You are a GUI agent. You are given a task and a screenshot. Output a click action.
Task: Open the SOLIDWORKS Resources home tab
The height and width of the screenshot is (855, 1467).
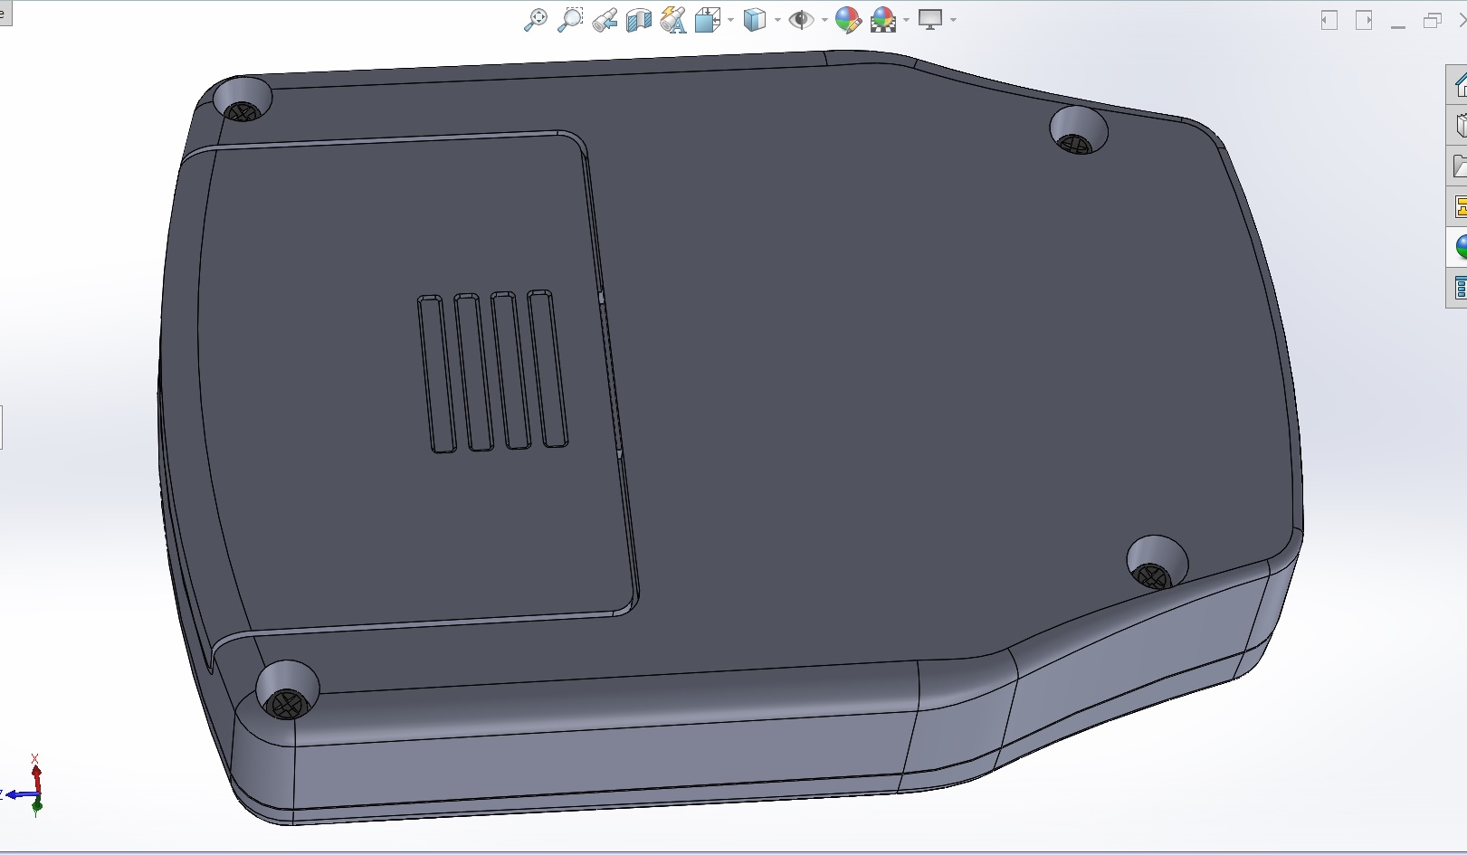coord(1458,85)
